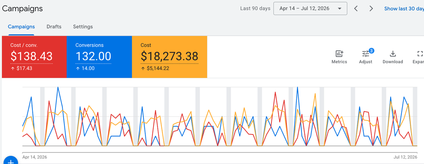This screenshot has width=424, height=164.
Task: Select the red Cost / conv. scorecard
Action: point(34,57)
